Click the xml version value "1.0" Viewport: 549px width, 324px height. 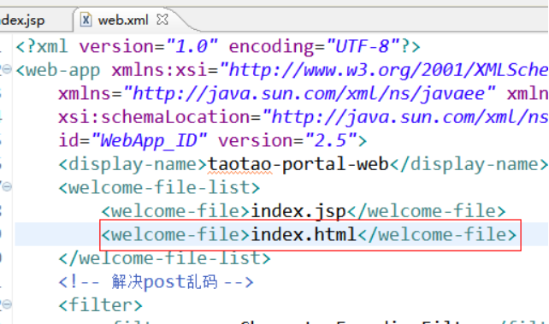click(192, 46)
